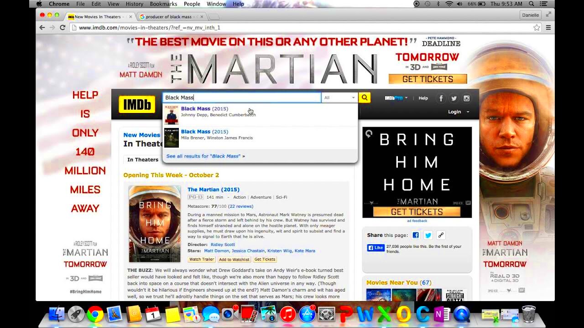
Task: Click the yellow IMDb search magnifier button
Action: click(364, 97)
